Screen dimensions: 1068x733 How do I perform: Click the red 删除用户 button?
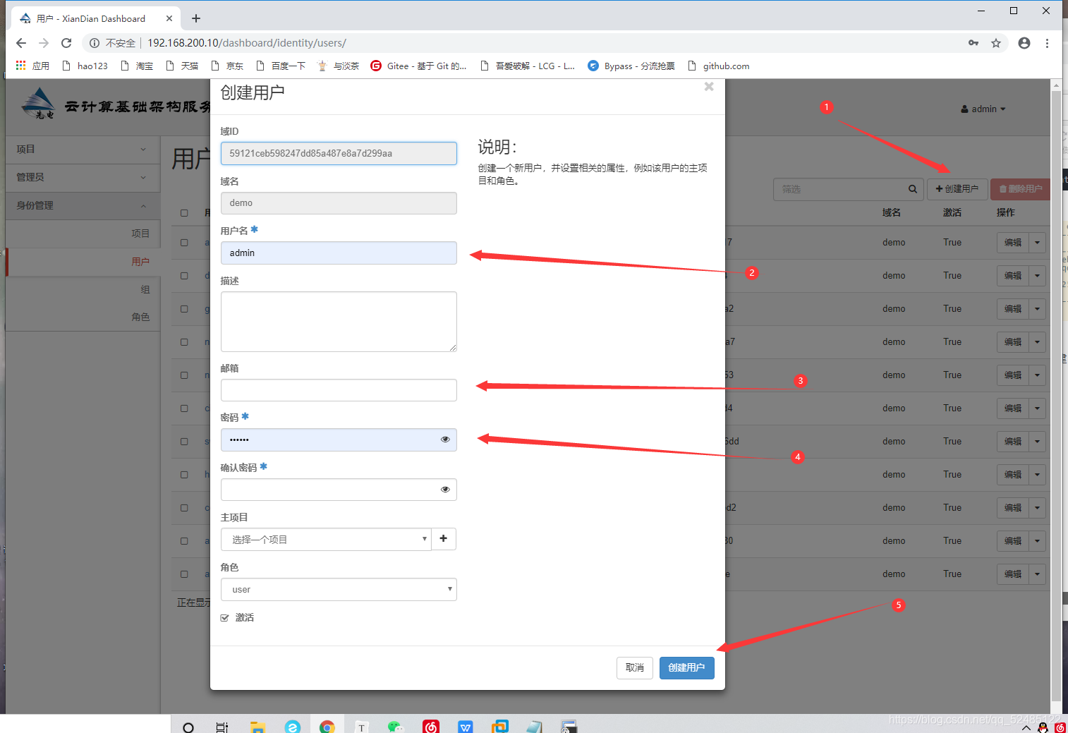pos(1021,189)
